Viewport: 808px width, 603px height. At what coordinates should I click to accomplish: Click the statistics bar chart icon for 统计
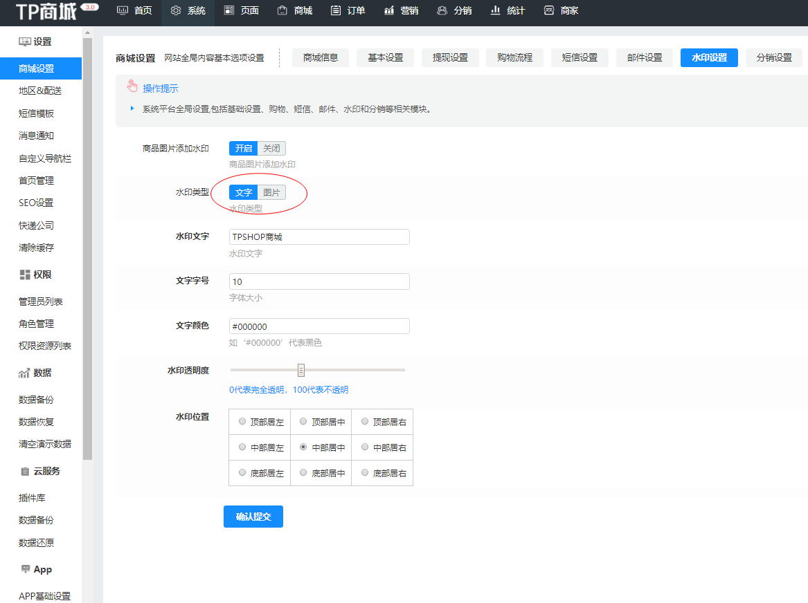click(x=495, y=10)
